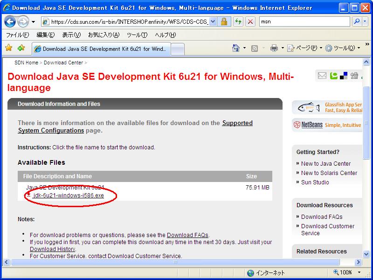Click the Internet Explorer title bar icon
Viewport: 373px width, 280px height.
click(7, 7)
